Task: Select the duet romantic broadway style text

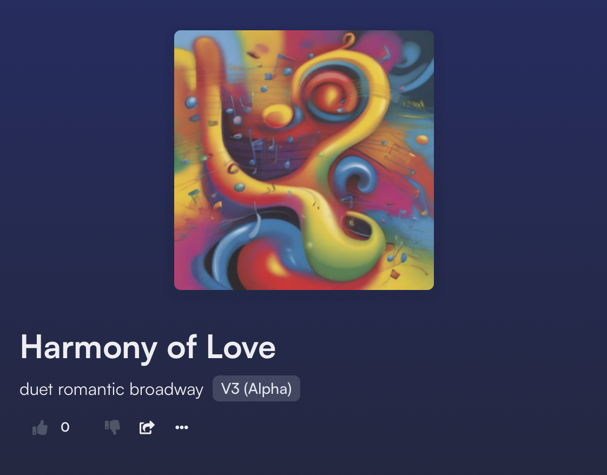Action: coord(111,389)
